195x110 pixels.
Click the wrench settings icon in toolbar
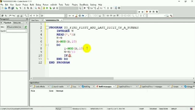(x=171, y=16)
